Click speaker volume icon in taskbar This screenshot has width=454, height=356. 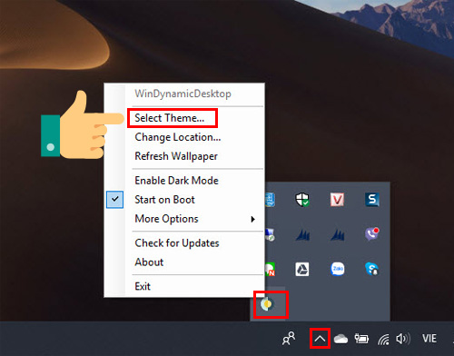pos(403,339)
